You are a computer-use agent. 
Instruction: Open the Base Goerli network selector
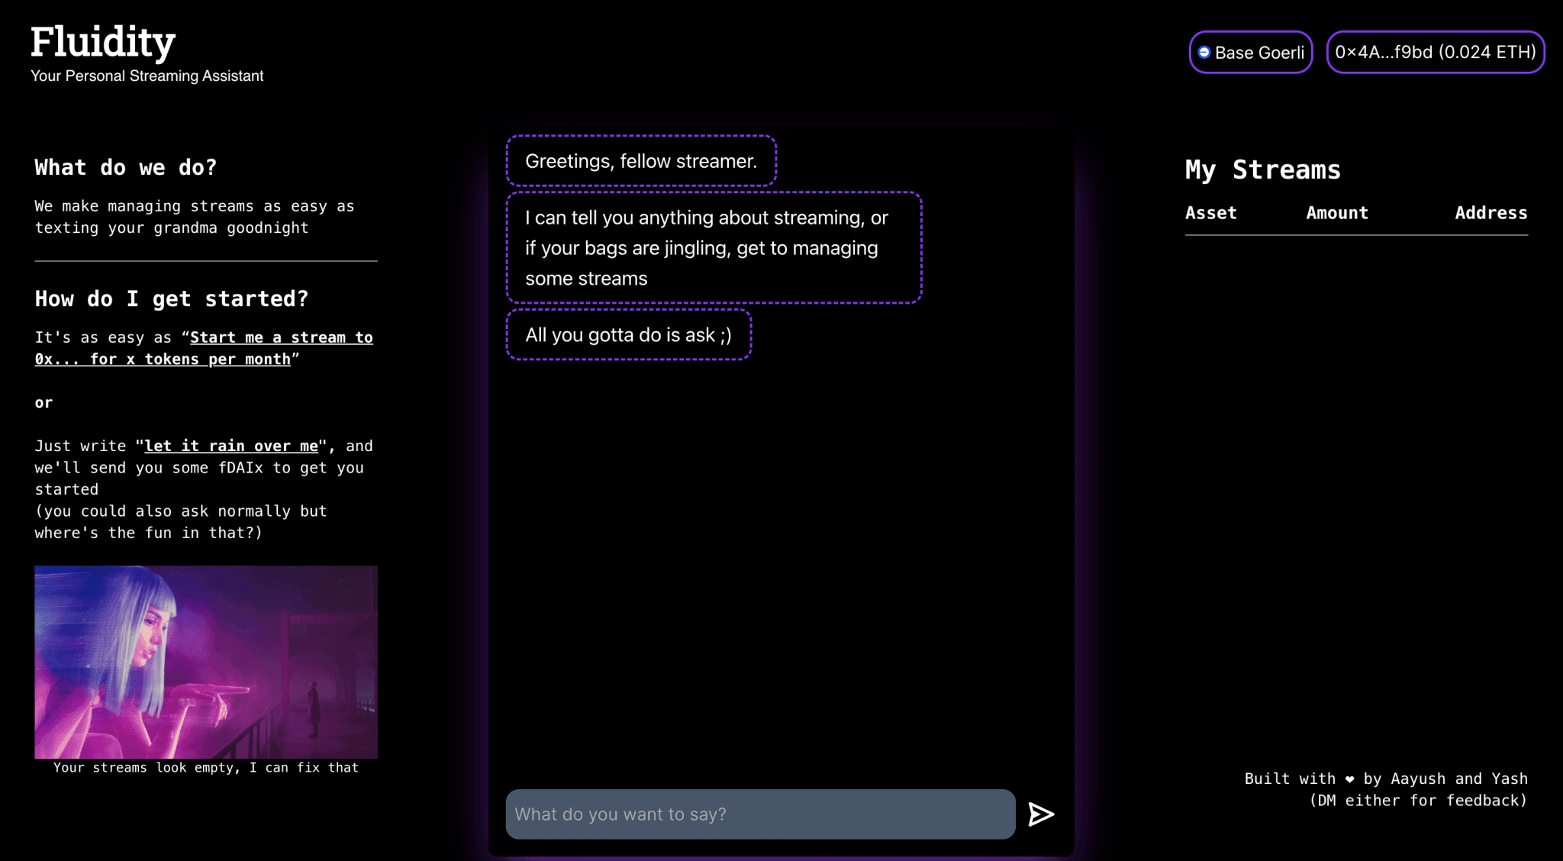click(1250, 52)
